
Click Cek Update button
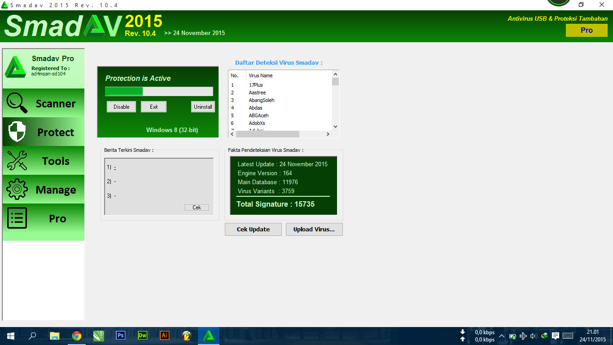tap(253, 229)
